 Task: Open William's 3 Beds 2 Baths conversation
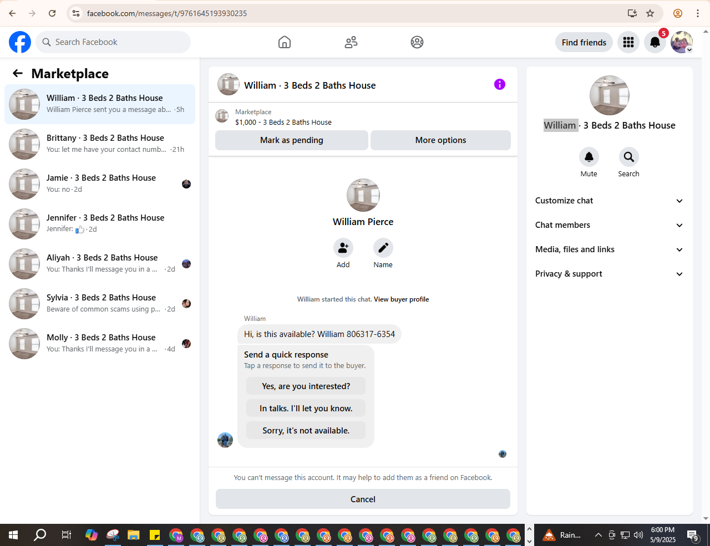click(x=100, y=104)
